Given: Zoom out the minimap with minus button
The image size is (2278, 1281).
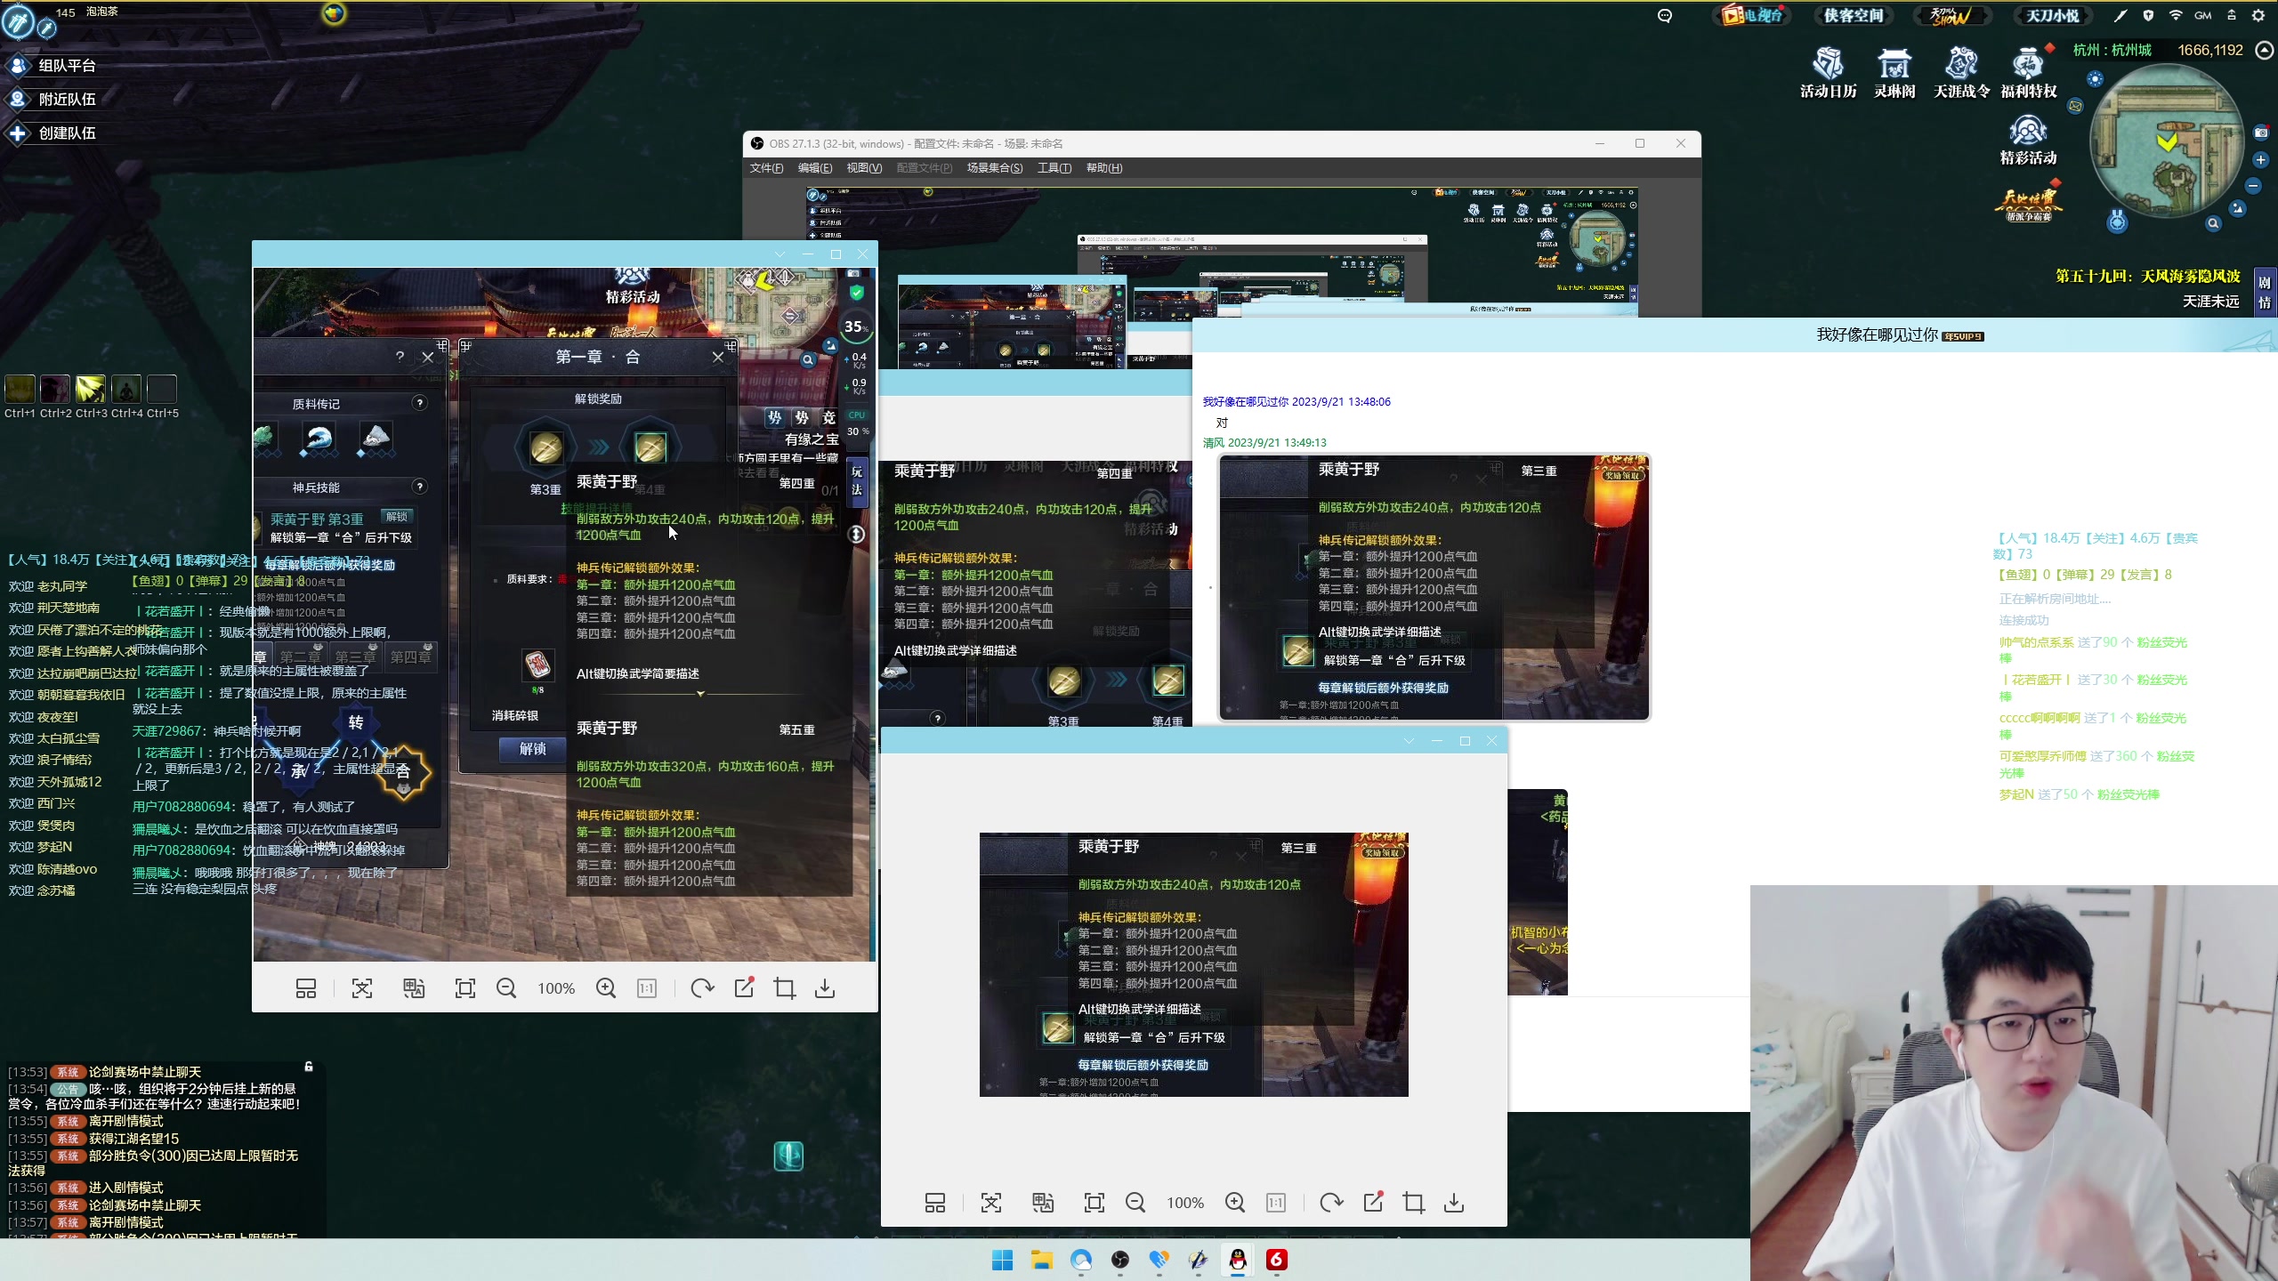Looking at the screenshot, I should coord(2253,186).
